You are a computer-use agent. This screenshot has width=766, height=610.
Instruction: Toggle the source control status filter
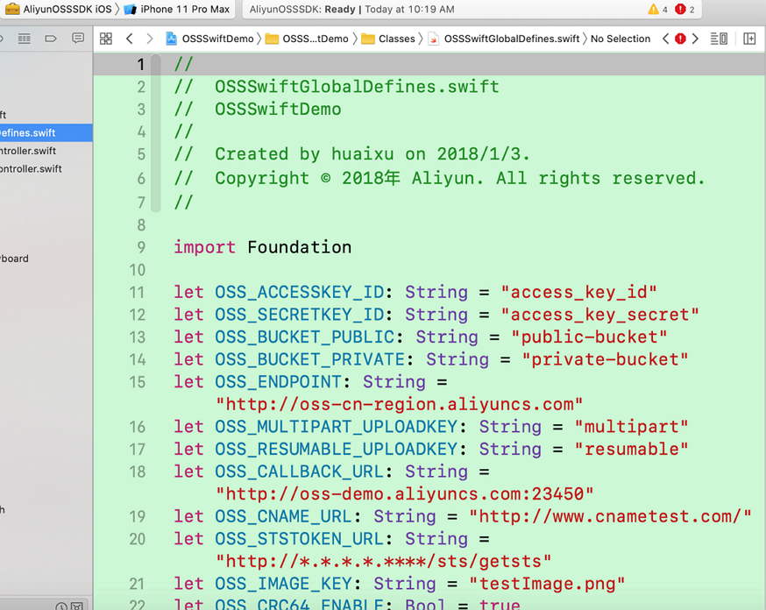[x=78, y=606]
